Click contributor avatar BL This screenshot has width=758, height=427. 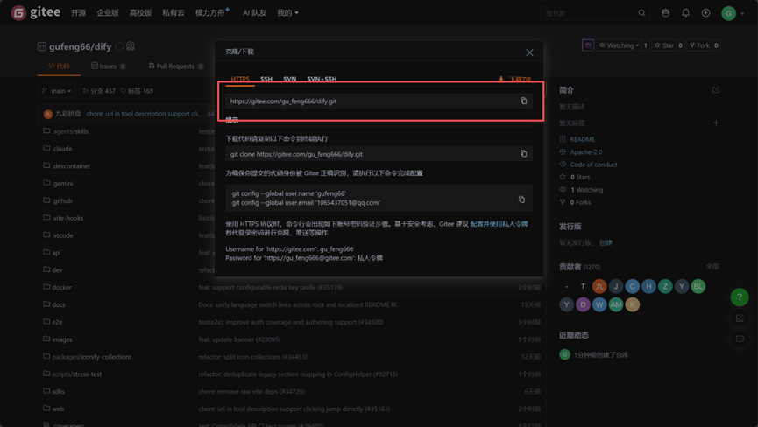click(x=698, y=287)
